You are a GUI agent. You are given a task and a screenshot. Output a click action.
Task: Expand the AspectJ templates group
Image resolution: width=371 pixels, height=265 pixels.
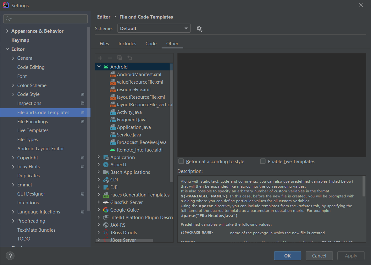(99, 164)
